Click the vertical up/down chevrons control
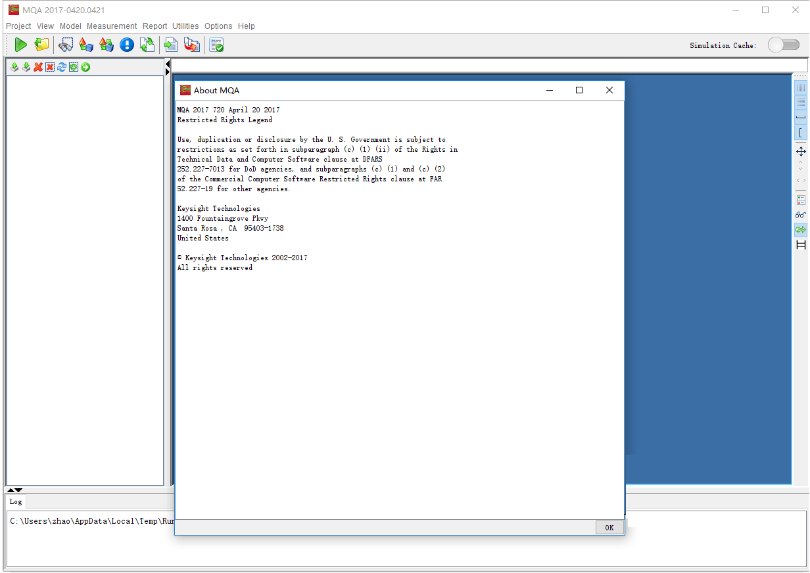810x573 pixels. pyautogui.click(x=801, y=166)
